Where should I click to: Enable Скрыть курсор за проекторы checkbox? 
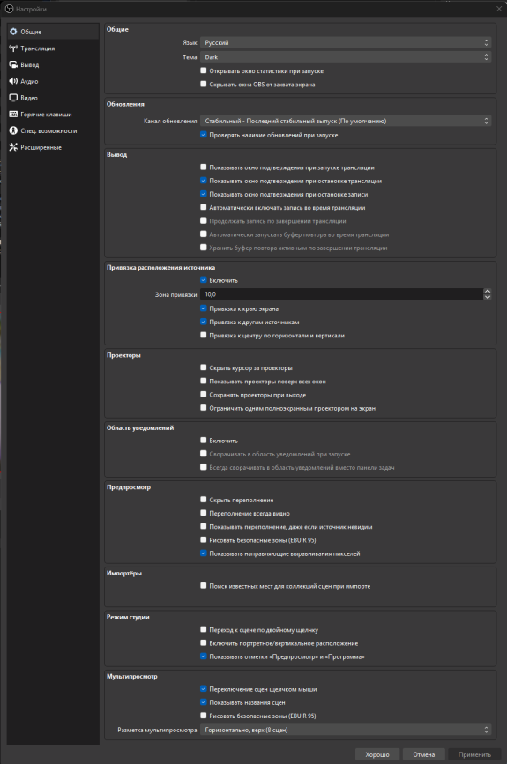tap(204, 367)
